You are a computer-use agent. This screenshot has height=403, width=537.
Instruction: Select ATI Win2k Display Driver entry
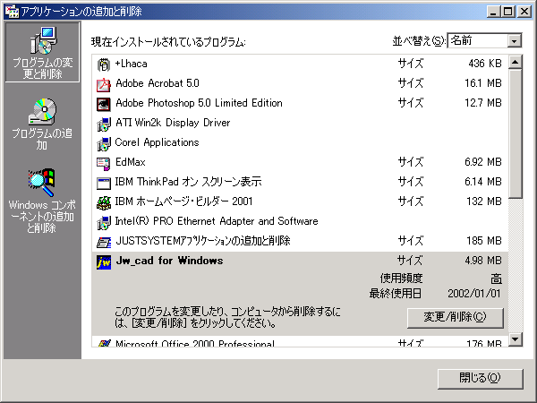[x=300, y=124]
